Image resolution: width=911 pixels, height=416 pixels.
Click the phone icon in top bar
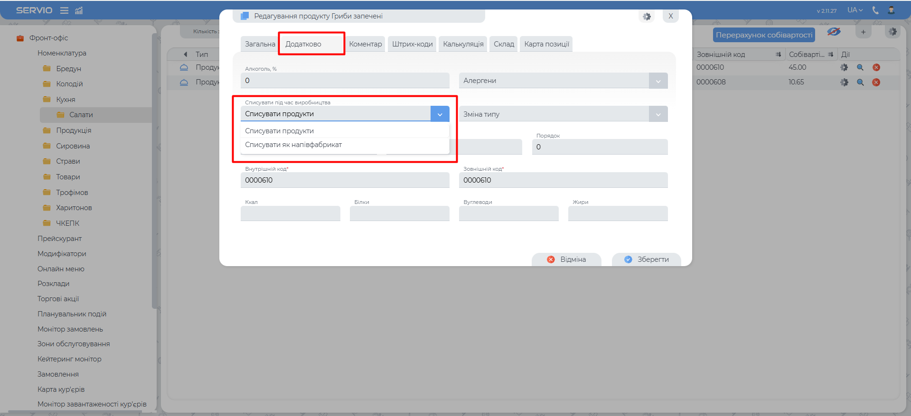pos(875,10)
